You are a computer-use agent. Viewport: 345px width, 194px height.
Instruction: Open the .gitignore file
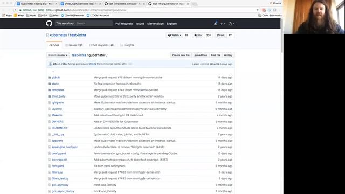pos(58,103)
